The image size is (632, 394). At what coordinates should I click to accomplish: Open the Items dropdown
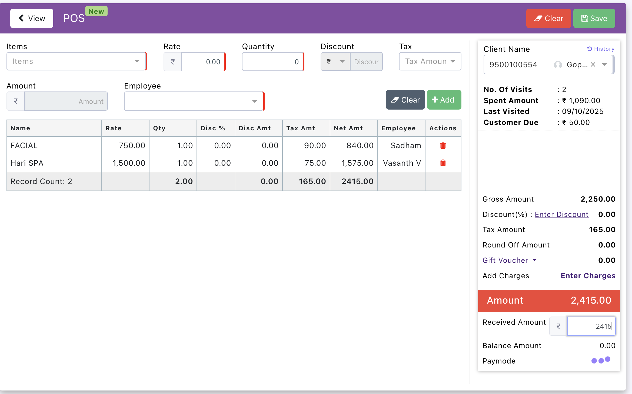pyautogui.click(x=76, y=61)
